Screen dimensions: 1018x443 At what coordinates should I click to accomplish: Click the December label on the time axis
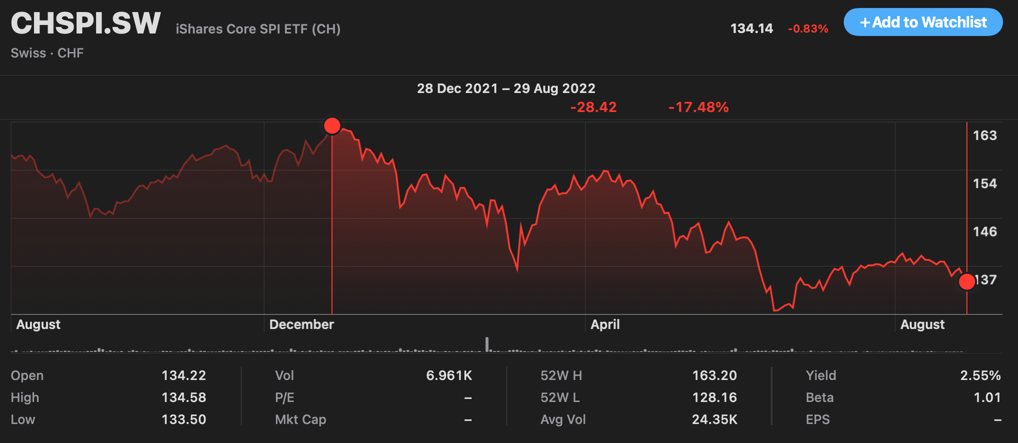pyautogui.click(x=301, y=324)
